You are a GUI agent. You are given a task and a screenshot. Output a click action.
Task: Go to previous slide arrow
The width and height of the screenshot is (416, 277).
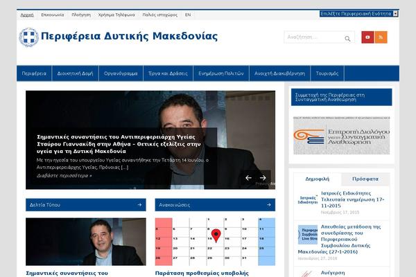coord(248,178)
